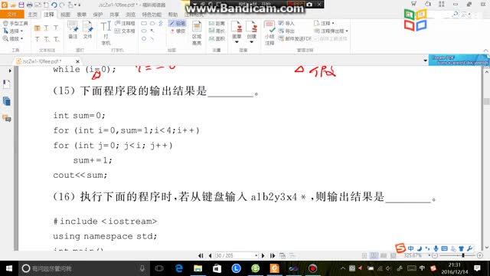Viewport: 490px width, 276px height.
Task: Go to the previous page
Action: (x=210, y=255)
